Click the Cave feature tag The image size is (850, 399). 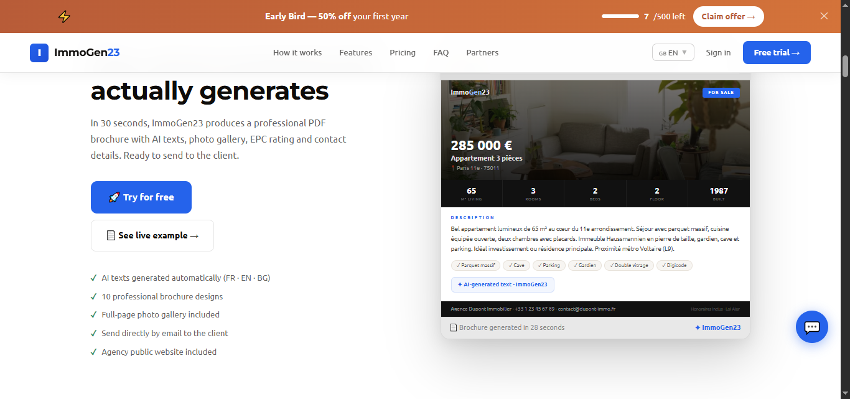coord(516,265)
